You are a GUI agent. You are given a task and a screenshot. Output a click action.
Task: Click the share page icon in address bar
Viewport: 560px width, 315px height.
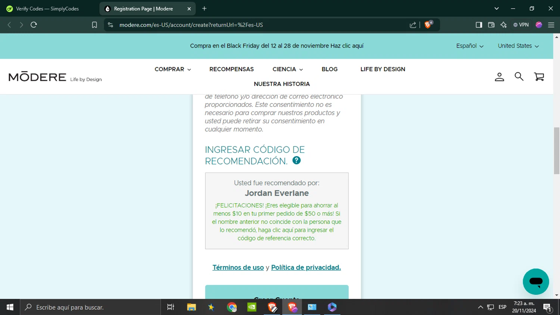point(413,25)
